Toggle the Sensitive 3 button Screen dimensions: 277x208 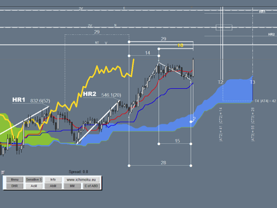pyautogui.click(x=34, y=179)
